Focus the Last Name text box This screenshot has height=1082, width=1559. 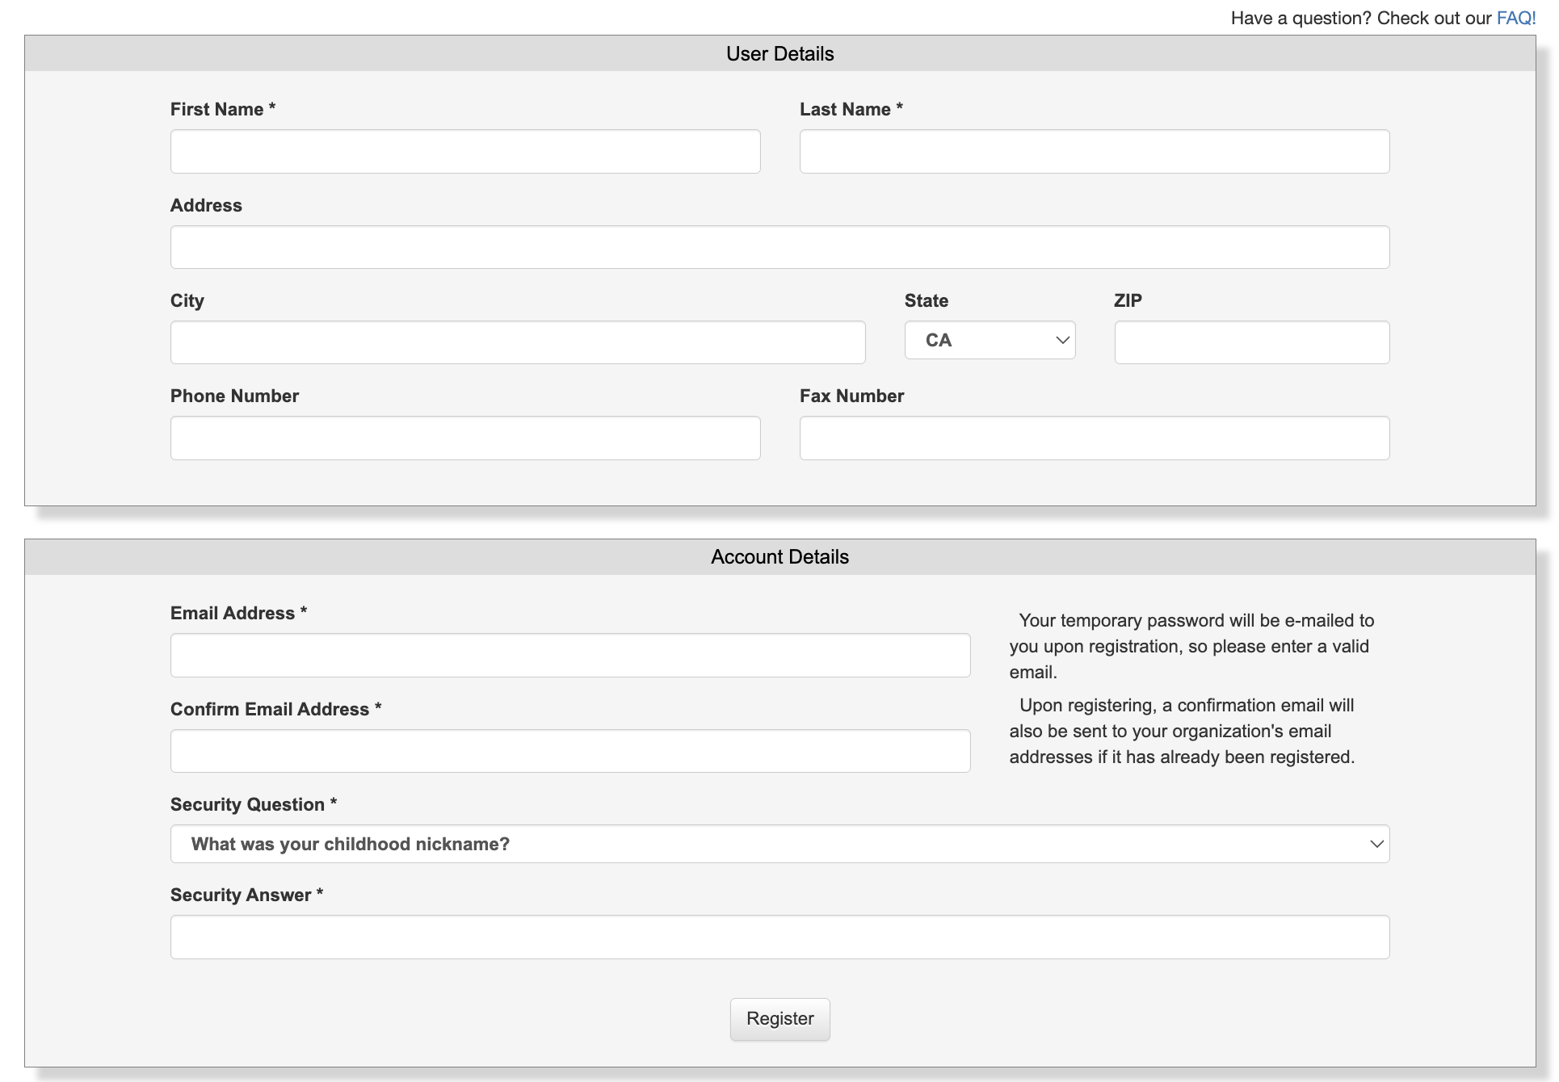click(x=1094, y=152)
